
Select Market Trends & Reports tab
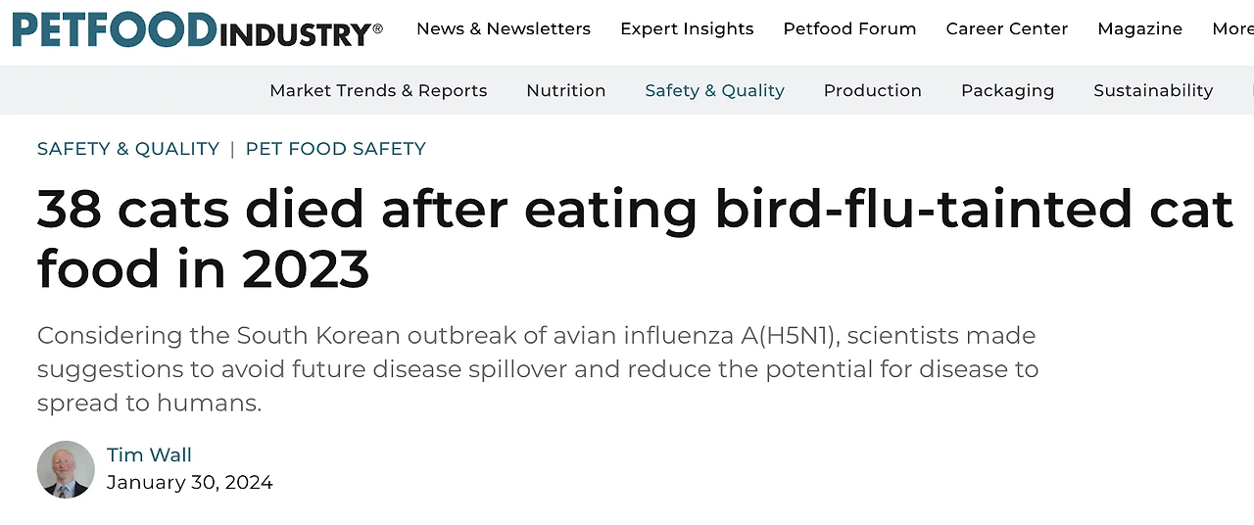pos(378,90)
